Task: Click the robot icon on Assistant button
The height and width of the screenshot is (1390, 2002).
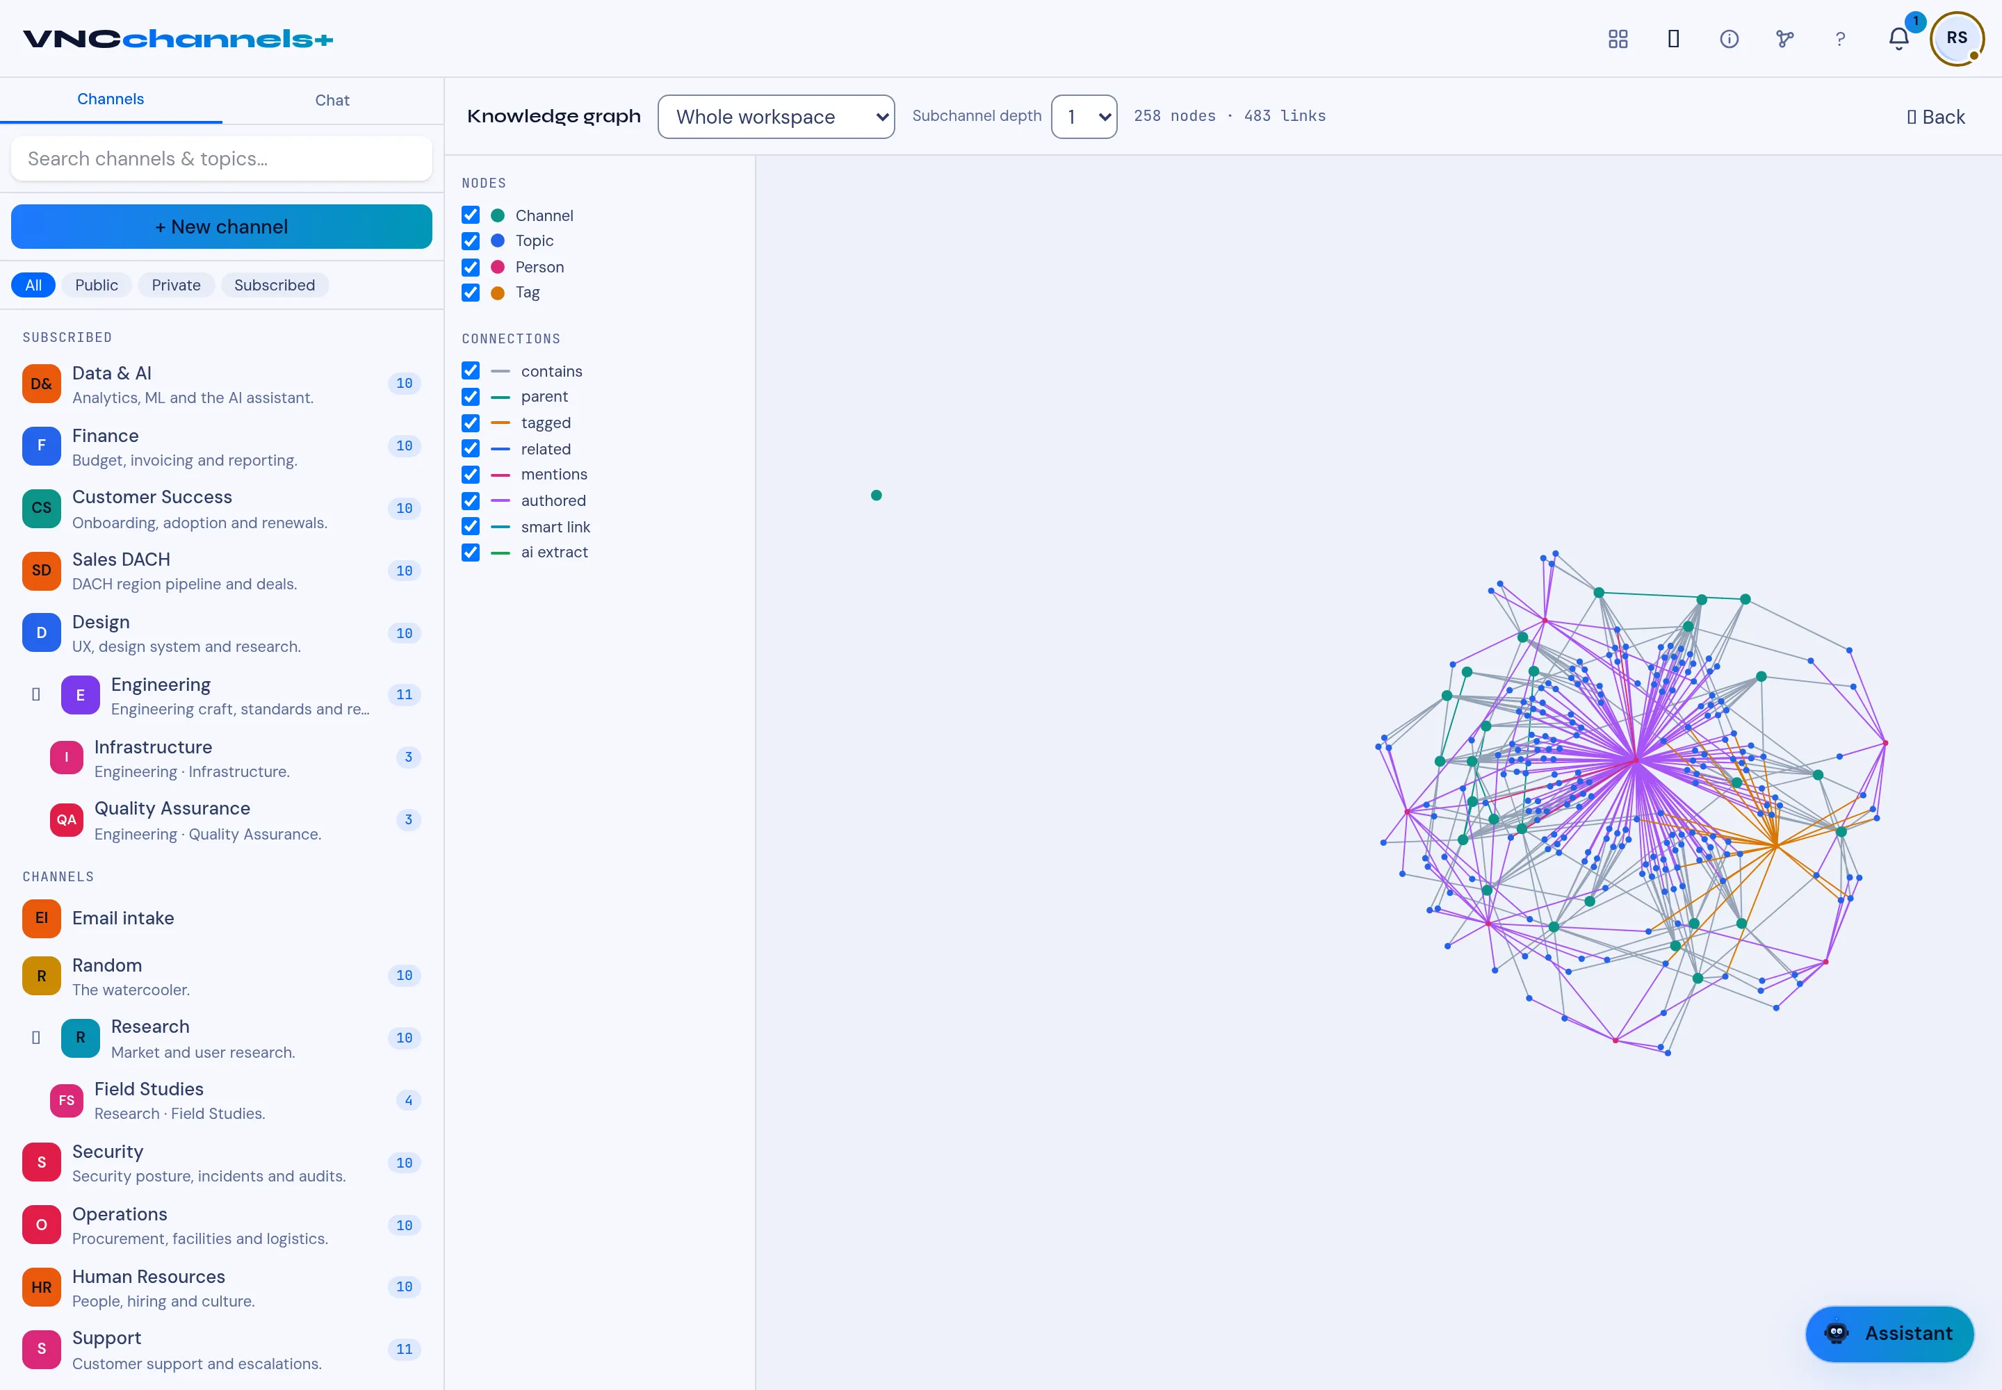Action: 1837,1334
